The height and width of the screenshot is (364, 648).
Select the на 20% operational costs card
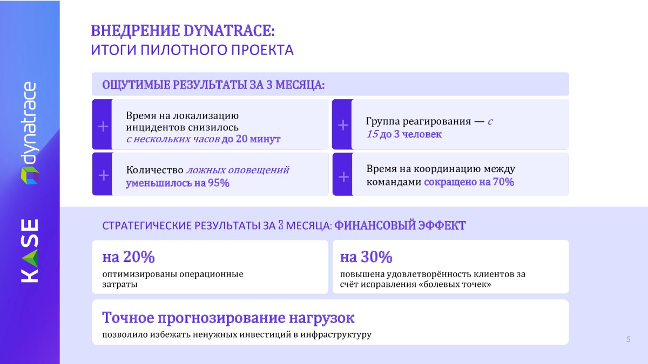click(x=210, y=267)
